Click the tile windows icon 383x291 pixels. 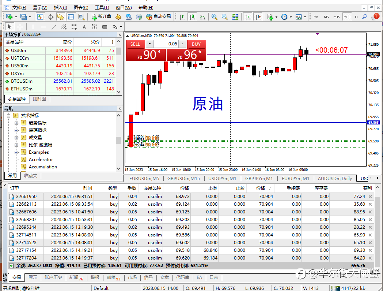pos(235,16)
